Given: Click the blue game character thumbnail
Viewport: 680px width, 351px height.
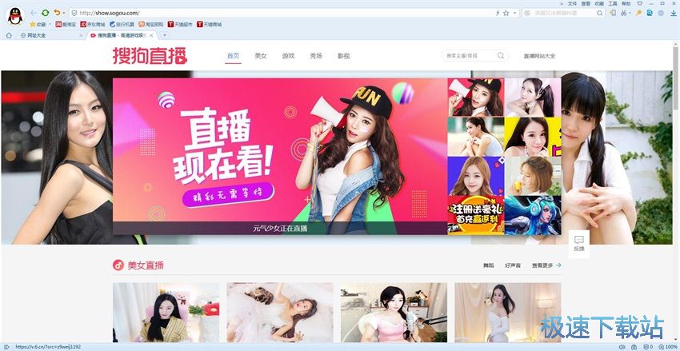Looking at the screenshot, I should point(533,215).
